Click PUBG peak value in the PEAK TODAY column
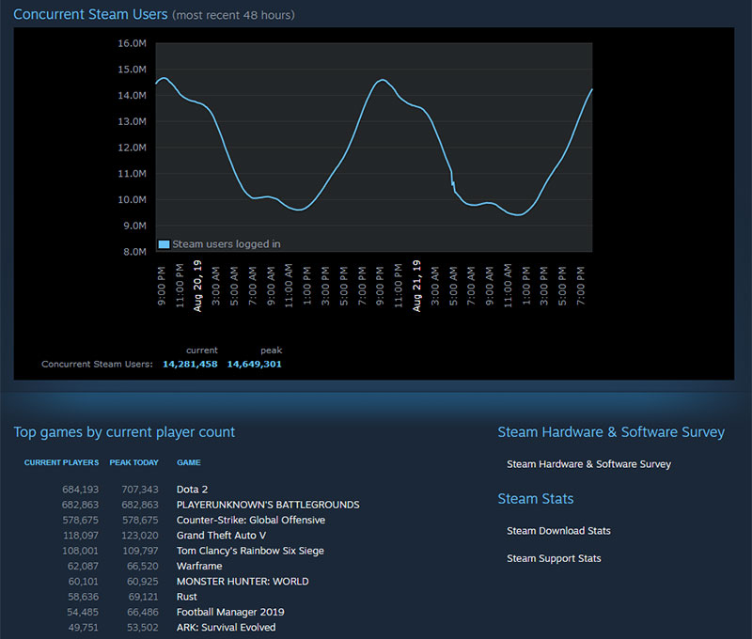The height and width of the screenshot is (639, 752). pos(139,505)
